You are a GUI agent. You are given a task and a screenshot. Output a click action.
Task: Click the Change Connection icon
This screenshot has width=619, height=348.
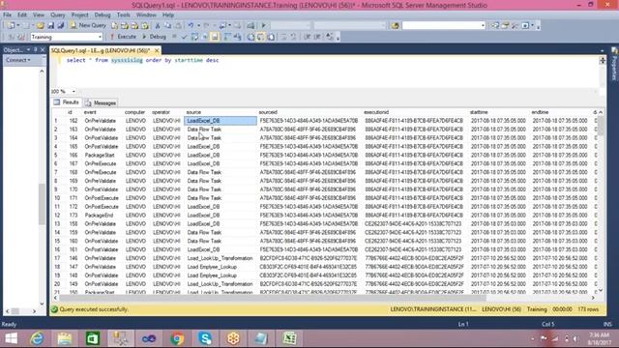[x=21, y=37]
